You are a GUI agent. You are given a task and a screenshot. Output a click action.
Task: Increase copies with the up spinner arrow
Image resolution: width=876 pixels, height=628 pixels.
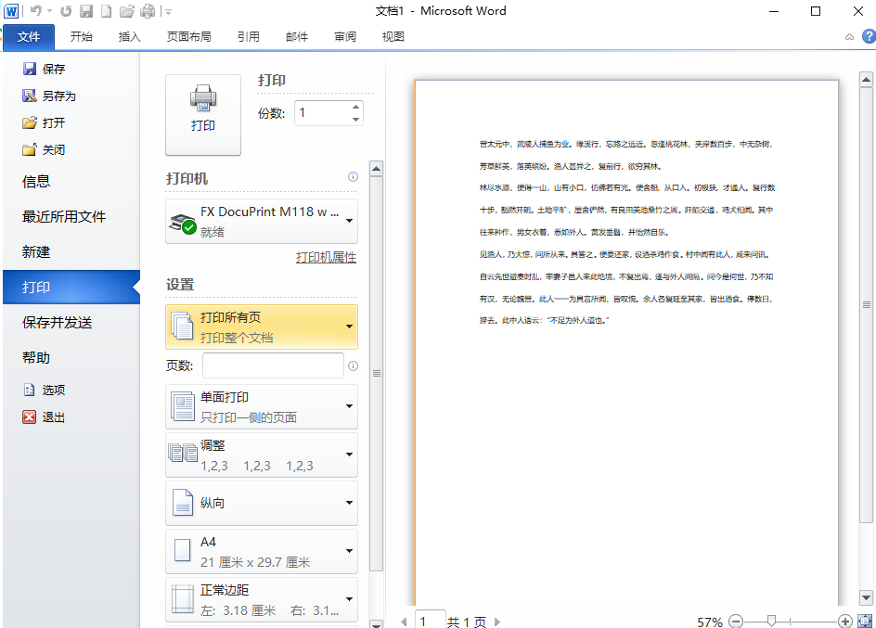click(356, 107)
